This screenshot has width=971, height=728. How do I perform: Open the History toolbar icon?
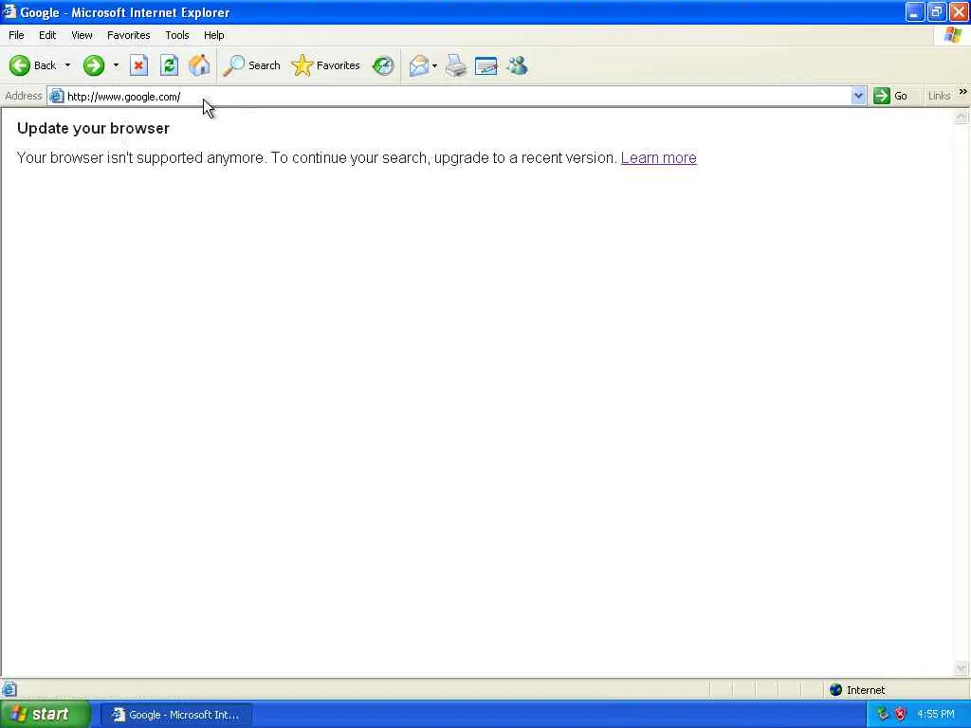point(383,65)
